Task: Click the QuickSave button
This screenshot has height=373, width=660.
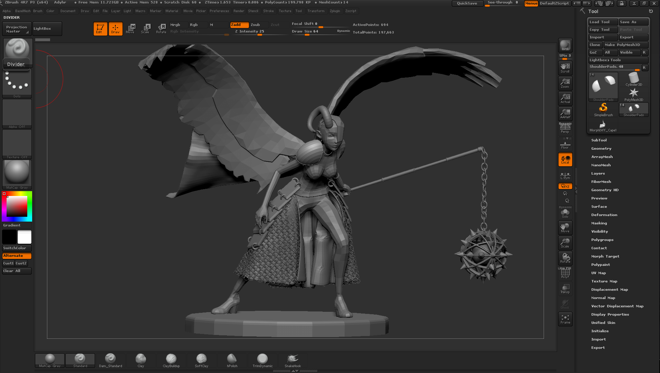Action: click(x=467, y=3)
